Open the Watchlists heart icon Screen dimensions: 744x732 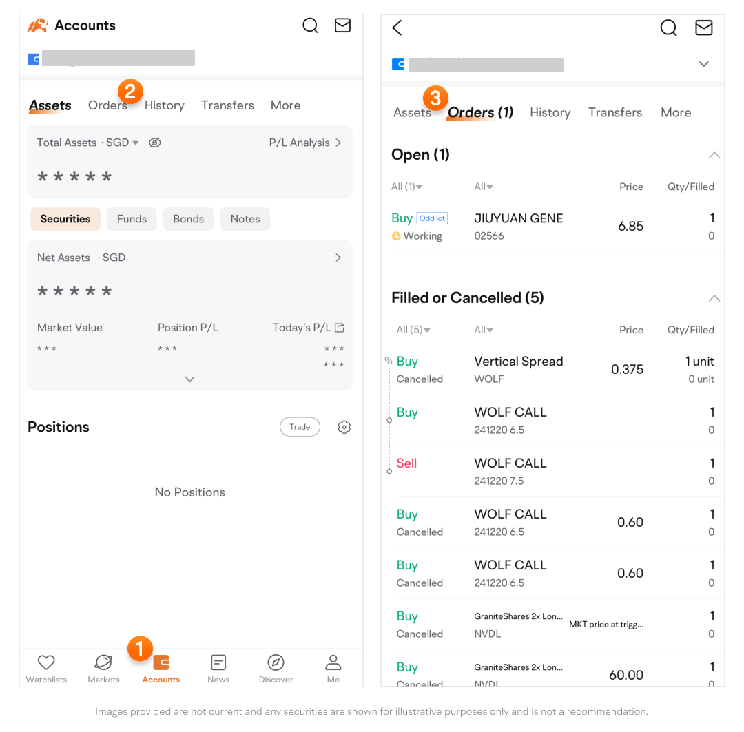click(x=46, y=663)
